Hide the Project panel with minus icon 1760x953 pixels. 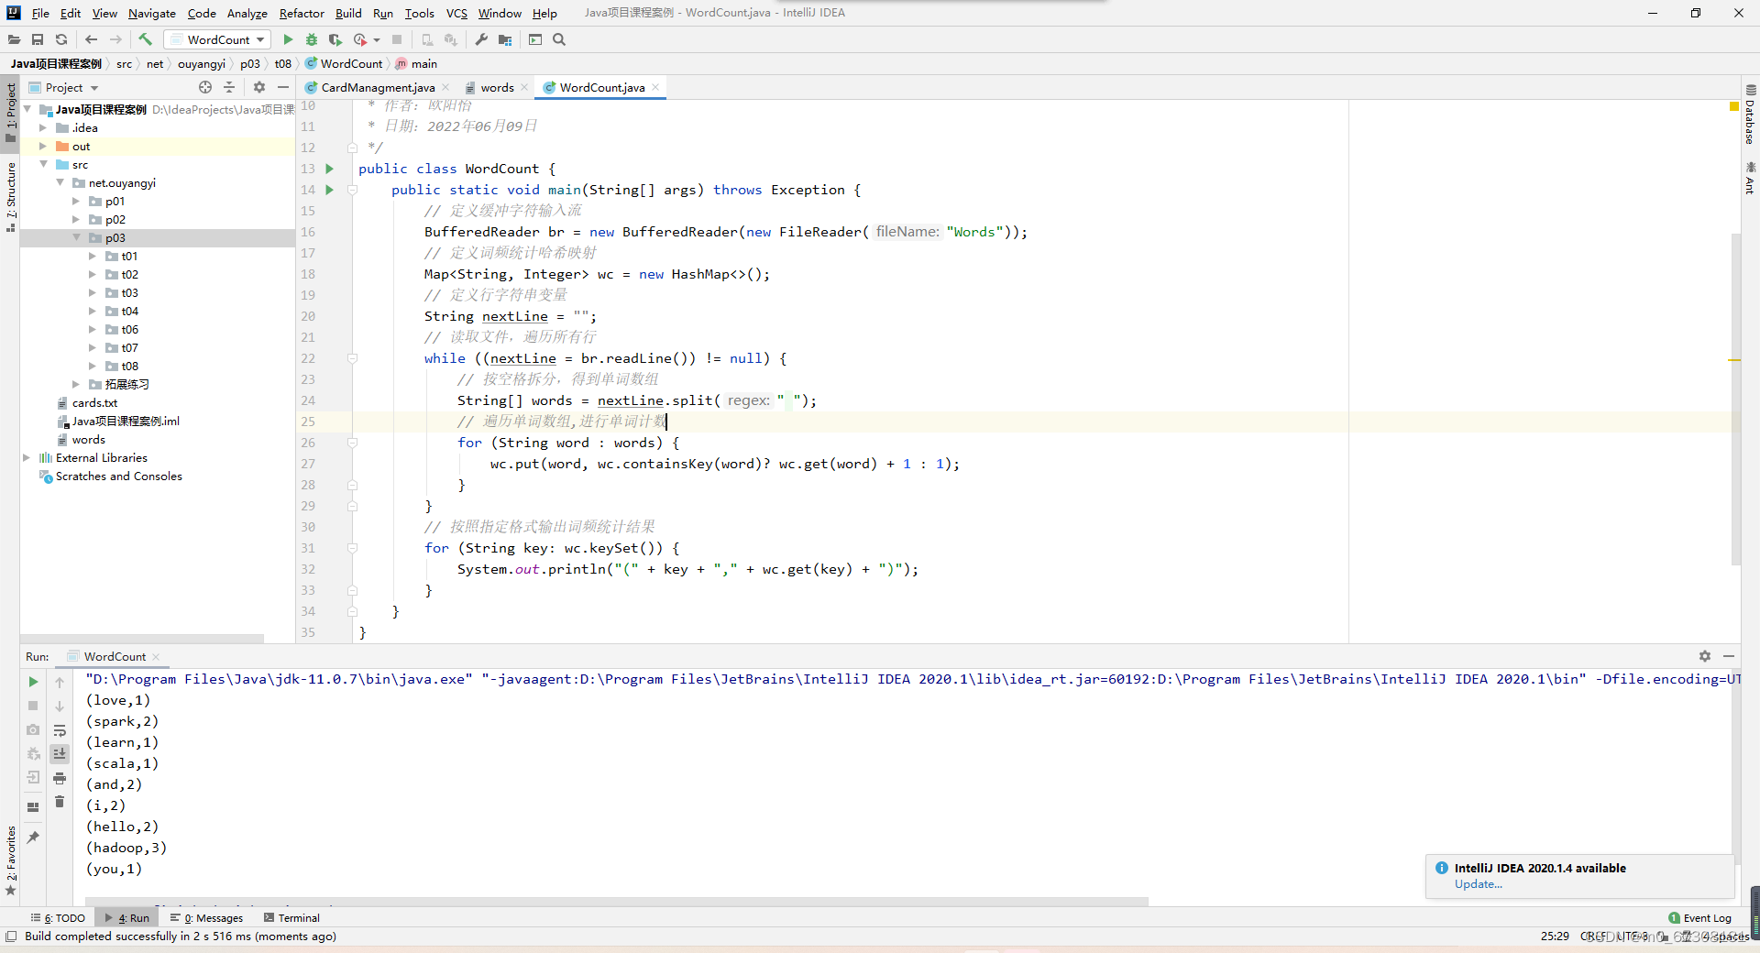pos(283,87)
